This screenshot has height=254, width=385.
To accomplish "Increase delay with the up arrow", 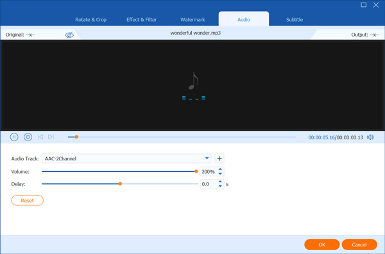I will [220, 182].
